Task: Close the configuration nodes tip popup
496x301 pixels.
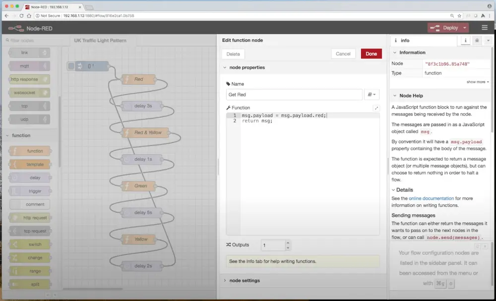Action: [485, 246]
